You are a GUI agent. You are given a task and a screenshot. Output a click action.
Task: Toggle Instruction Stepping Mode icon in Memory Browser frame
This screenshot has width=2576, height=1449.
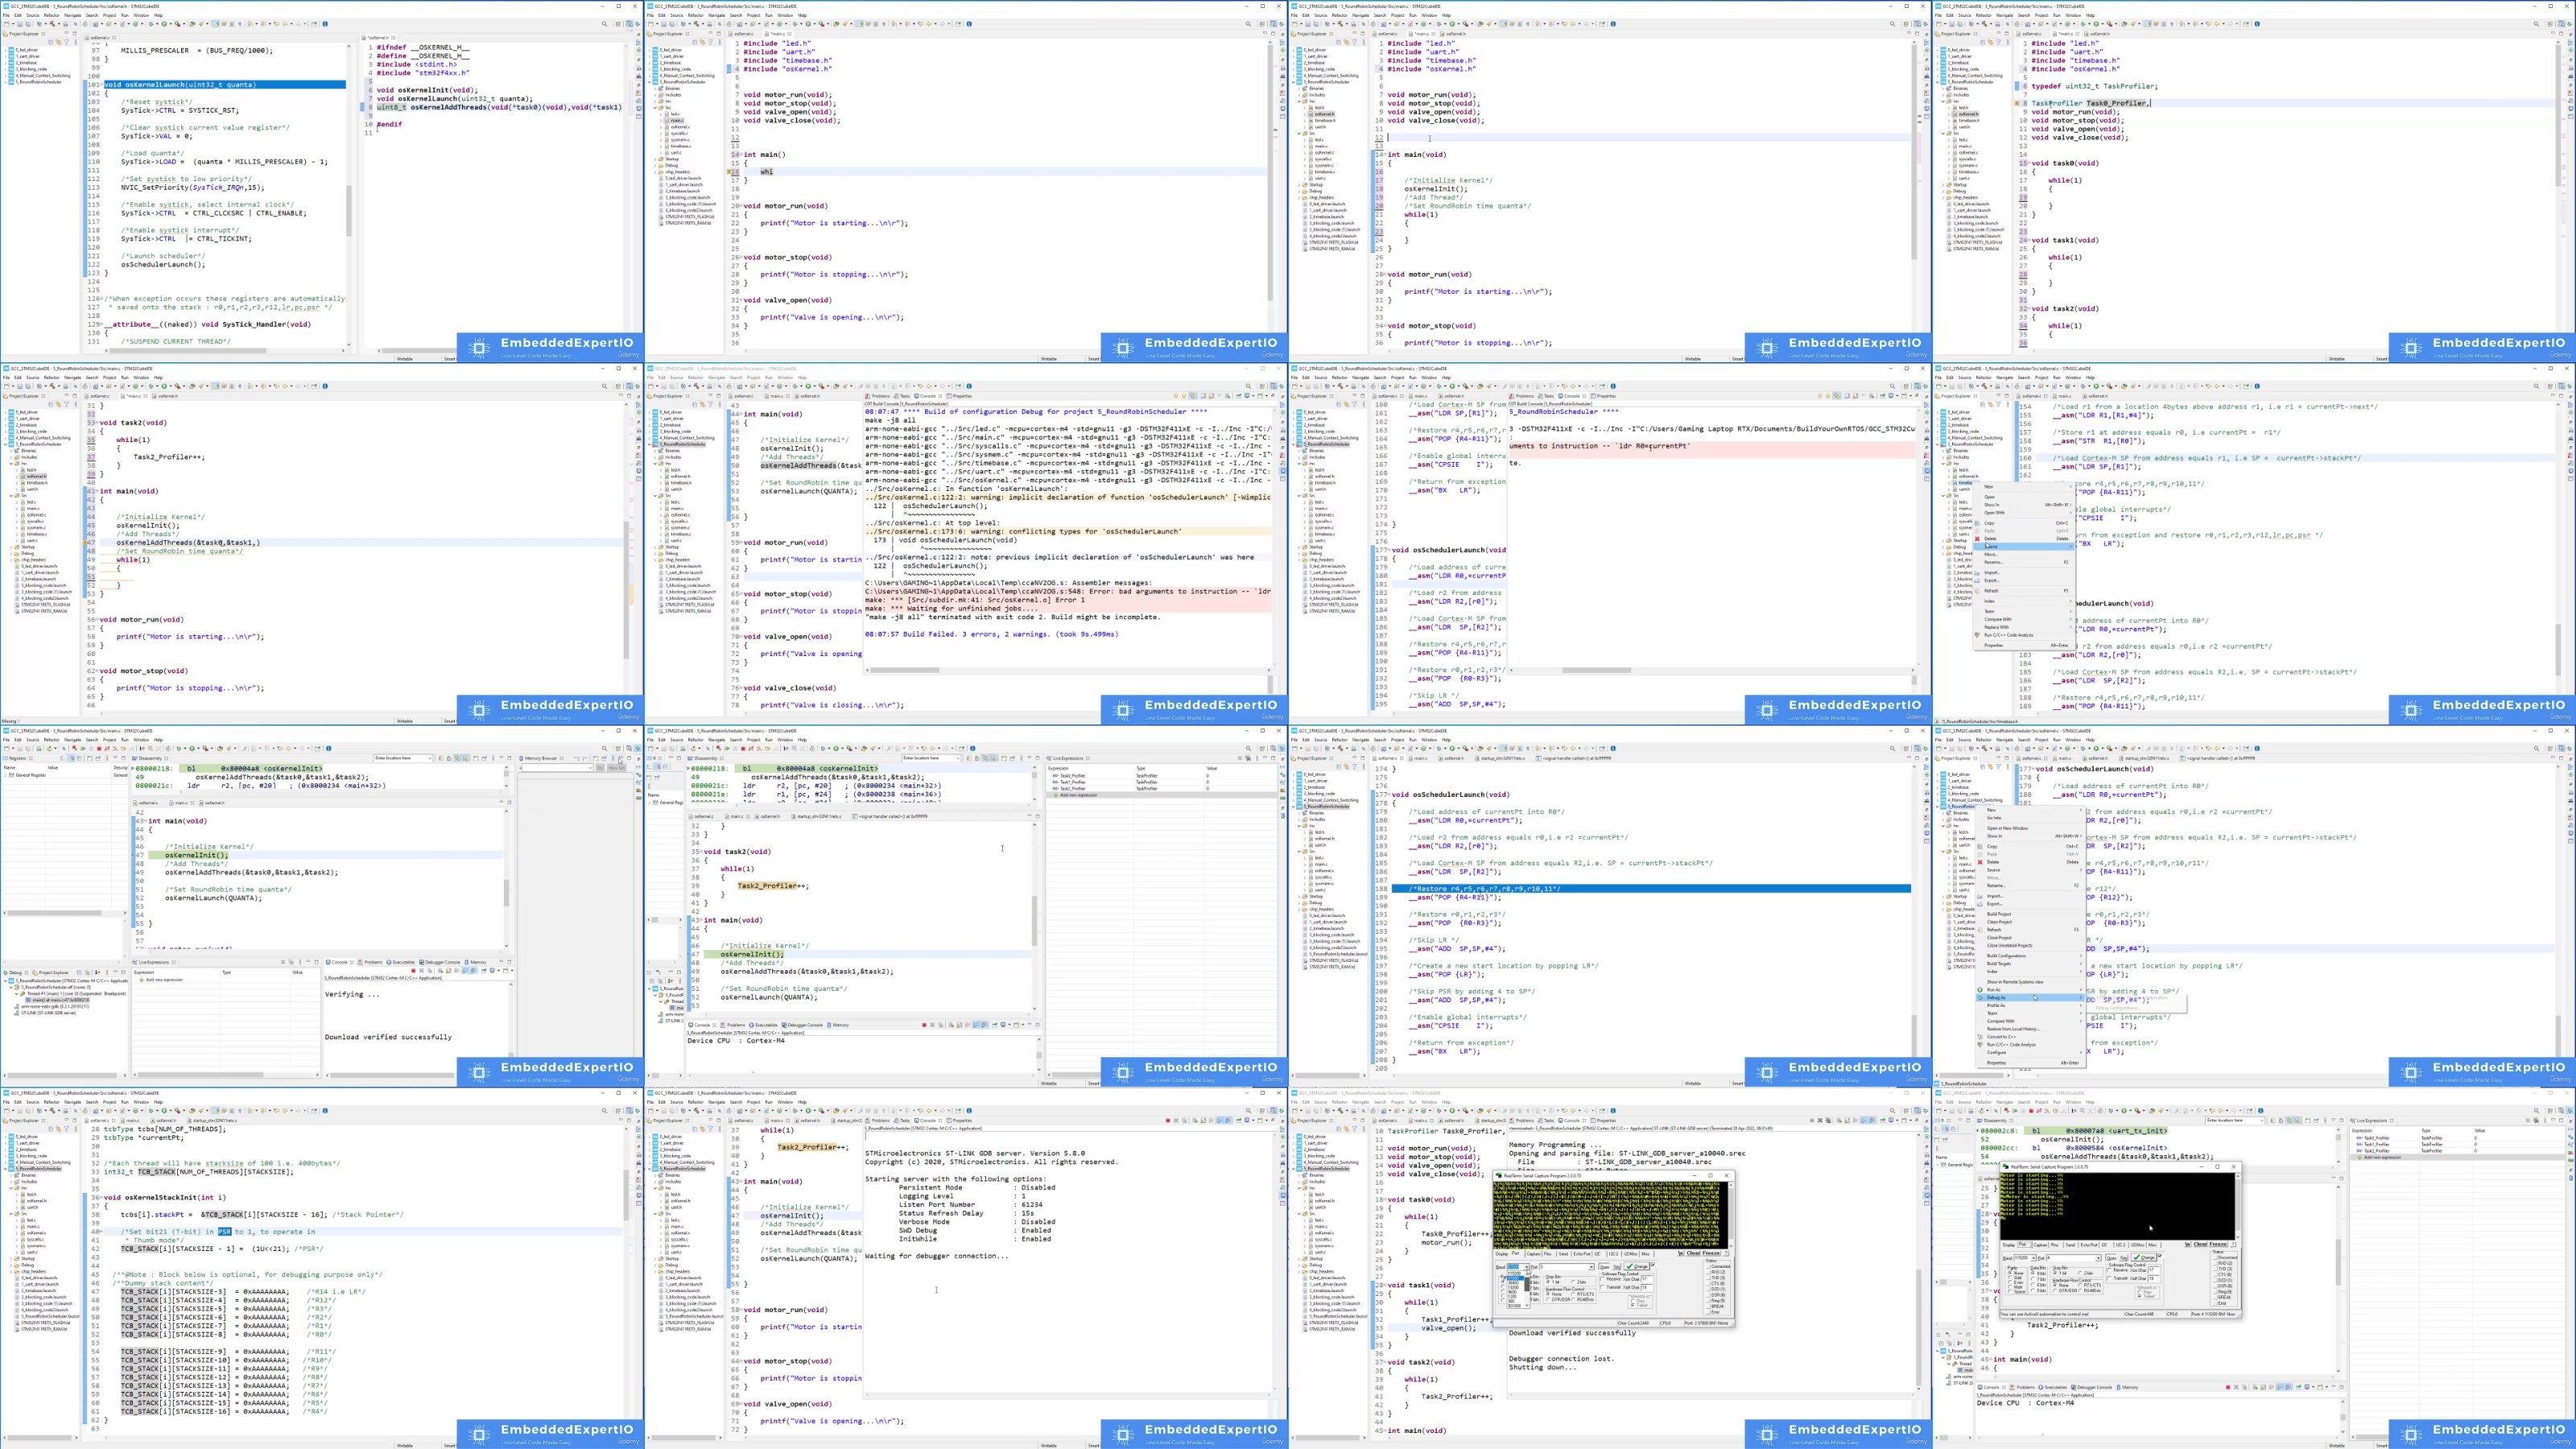point(142,749)
